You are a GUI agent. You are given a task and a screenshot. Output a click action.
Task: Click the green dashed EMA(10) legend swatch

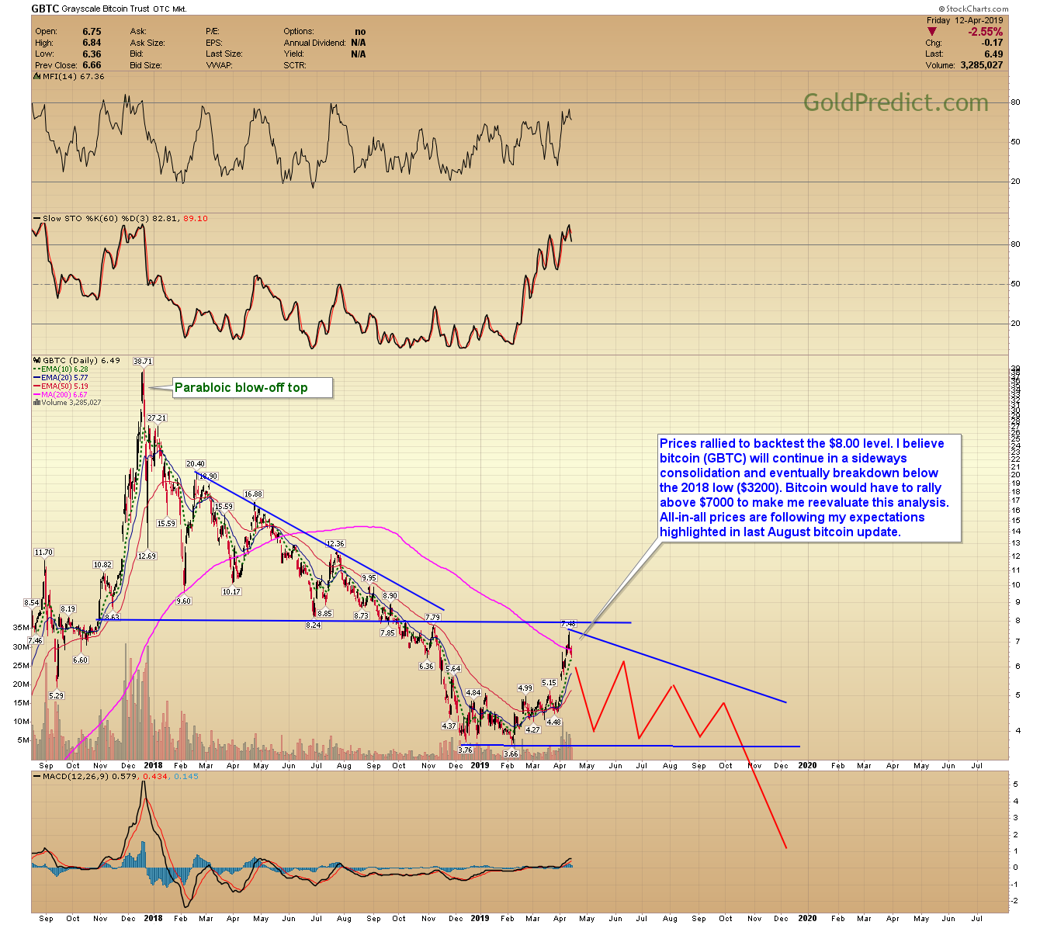(x=36, y=369)
